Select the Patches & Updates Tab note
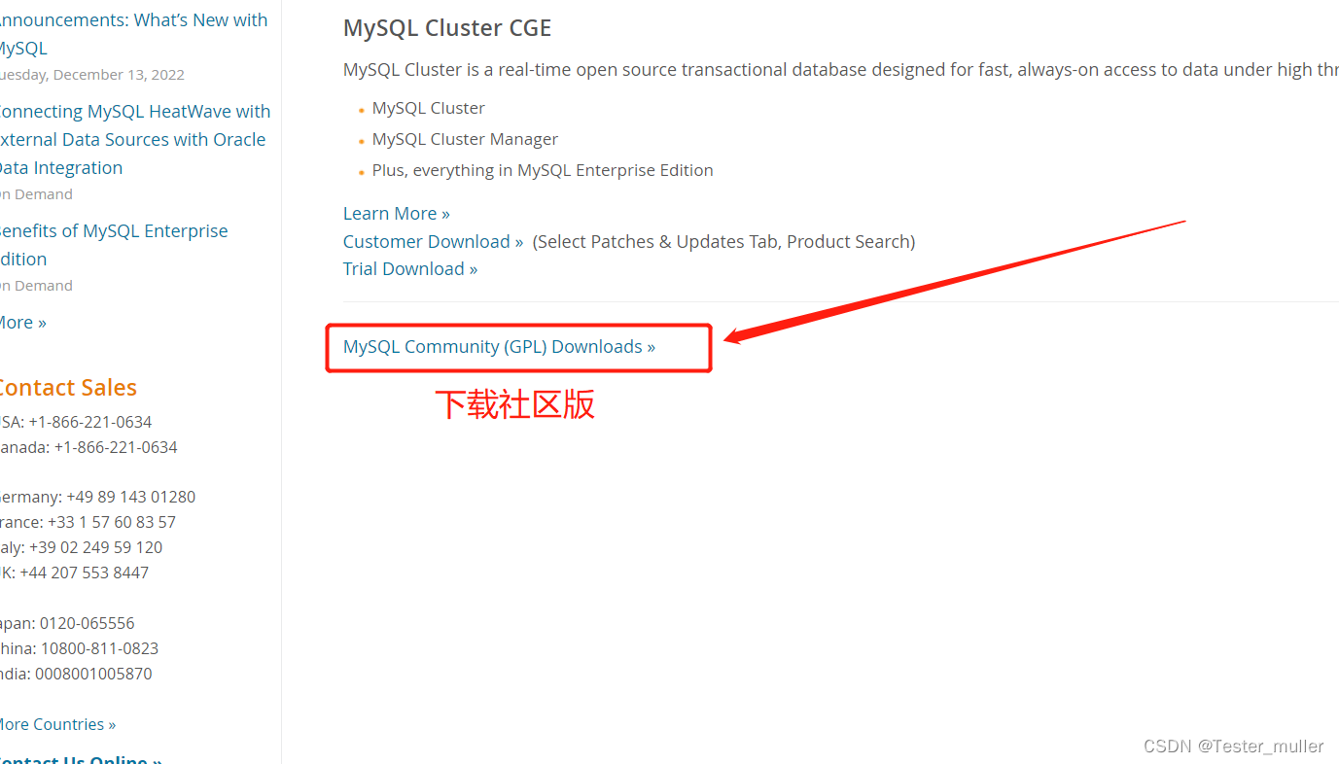The width and height of the screenshot is (1339, 764). tap(723, 241)
